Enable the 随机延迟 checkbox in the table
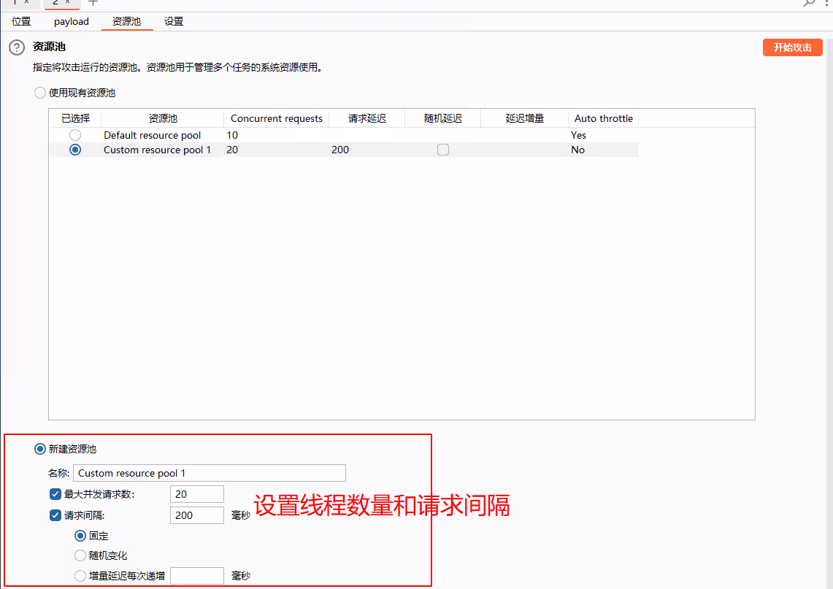 [443, 149]
